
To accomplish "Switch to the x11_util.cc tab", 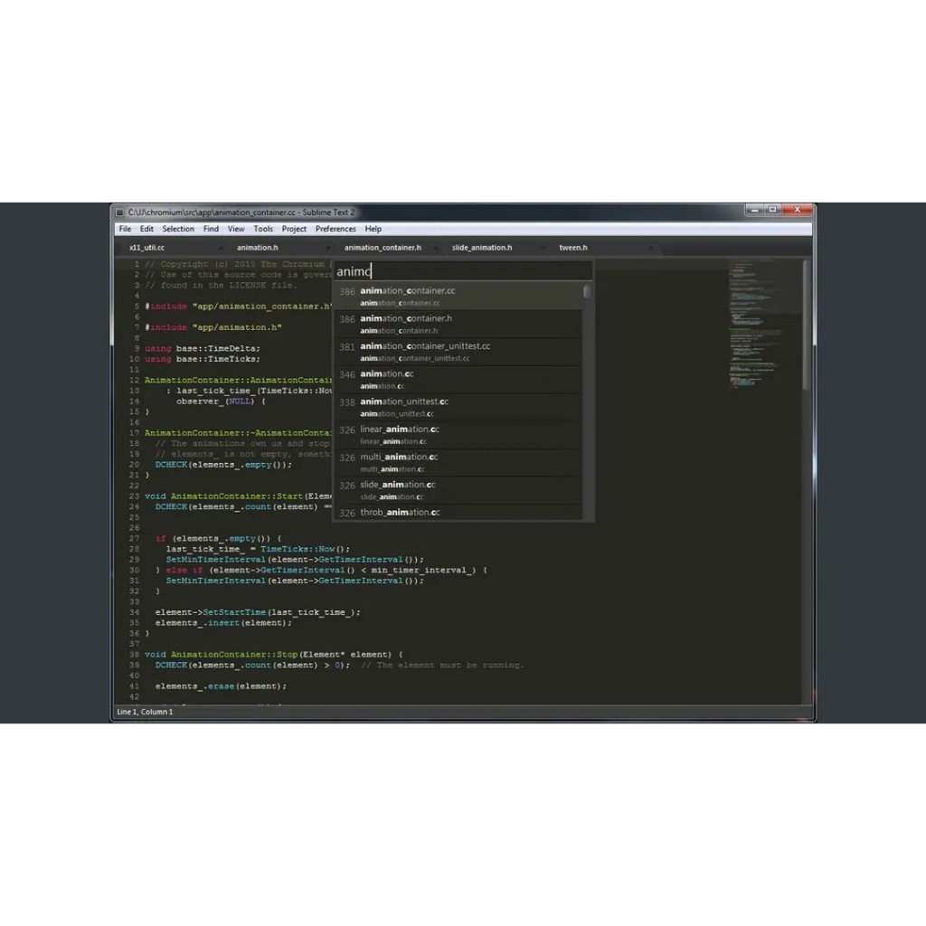I will [147, 247].
